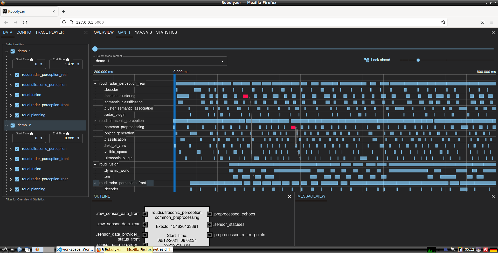
Task: Click the demo_1 End Time field
Action: pyautogui.click(x=66, y=64)
